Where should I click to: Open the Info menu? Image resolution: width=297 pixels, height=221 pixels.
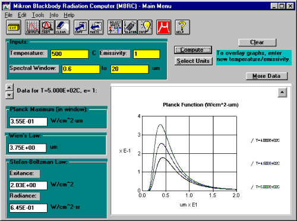click(54, 15)
